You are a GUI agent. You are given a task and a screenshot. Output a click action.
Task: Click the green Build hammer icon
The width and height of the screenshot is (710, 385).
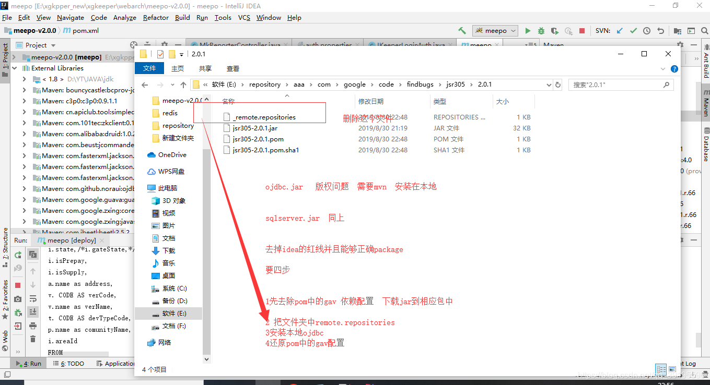(x=462, y=31)
